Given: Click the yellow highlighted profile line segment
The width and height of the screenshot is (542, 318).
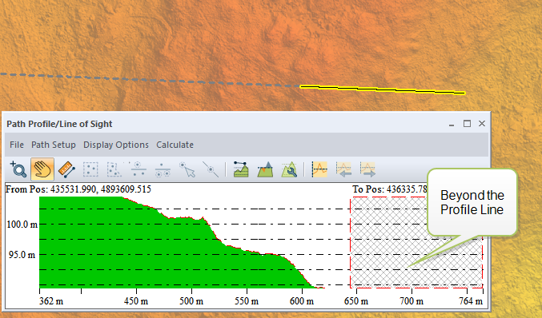Looking at the screenshot, I should tap(383, 89).
